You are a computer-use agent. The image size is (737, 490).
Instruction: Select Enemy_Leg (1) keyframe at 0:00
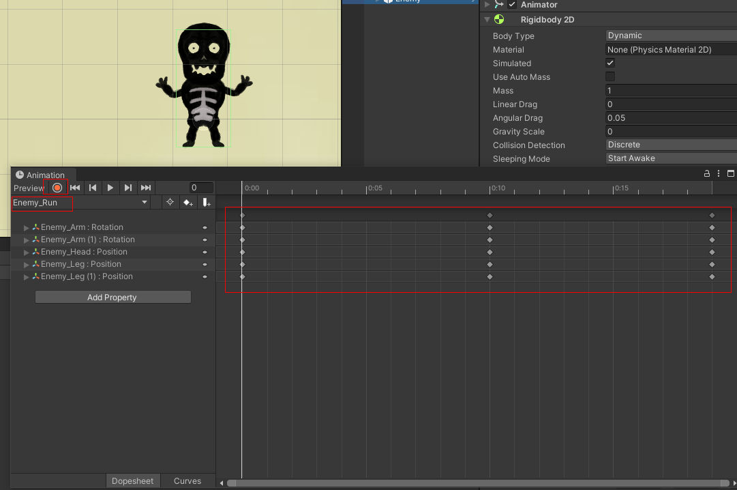[242, 276]
